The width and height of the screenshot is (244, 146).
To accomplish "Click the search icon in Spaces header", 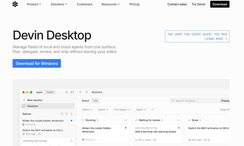I will pyautogui.click(x=62, y=114).
